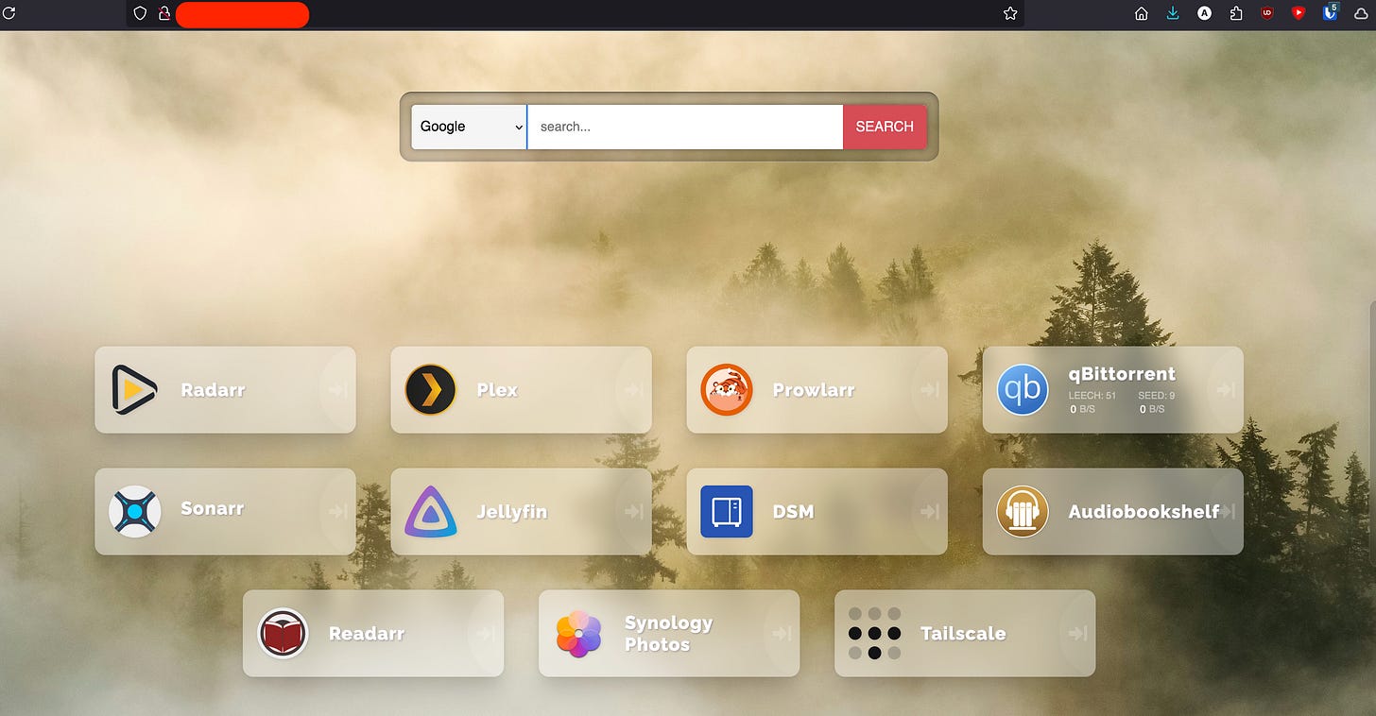The width and height of the screenshot is (1376, 716).
Task: Open the Plex chevron icon
Action: (430, 389)
